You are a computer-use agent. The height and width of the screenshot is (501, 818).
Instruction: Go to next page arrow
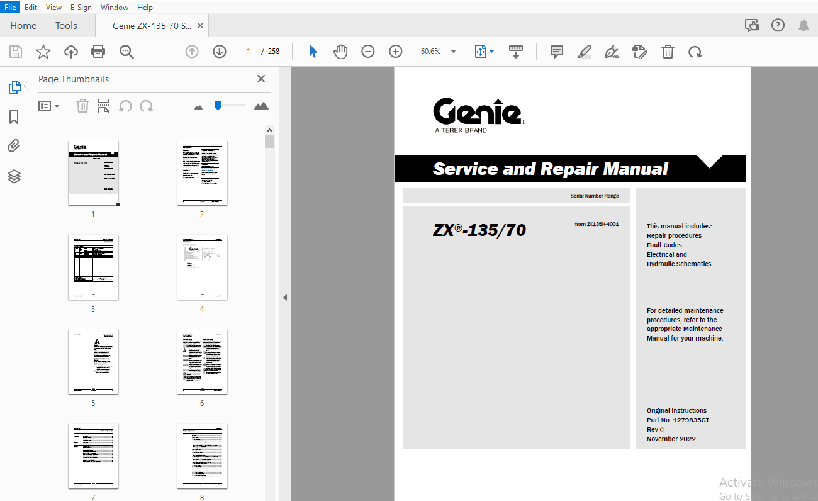point(220,52)
